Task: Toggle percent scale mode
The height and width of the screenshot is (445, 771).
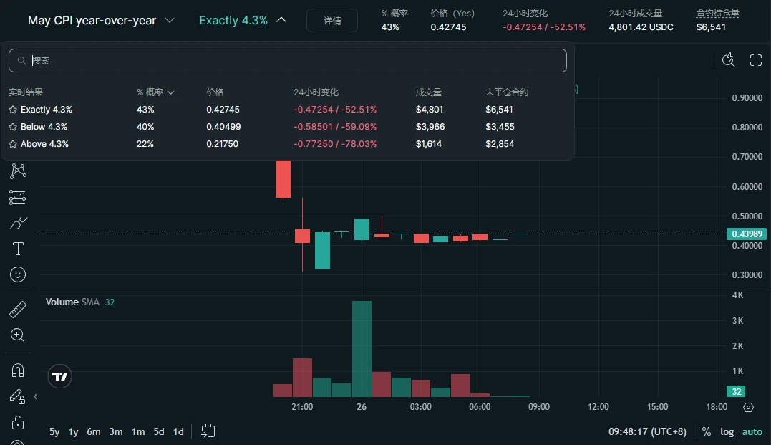Action: [707, 431]
